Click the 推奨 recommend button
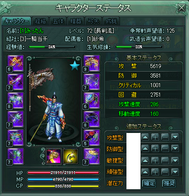189x196 pixels. tap(169, 183)
